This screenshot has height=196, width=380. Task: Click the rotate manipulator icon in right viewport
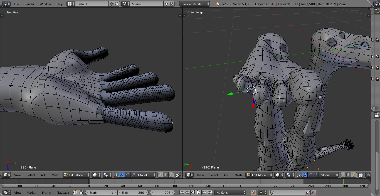pyautogui.click(x=310, y=175)
